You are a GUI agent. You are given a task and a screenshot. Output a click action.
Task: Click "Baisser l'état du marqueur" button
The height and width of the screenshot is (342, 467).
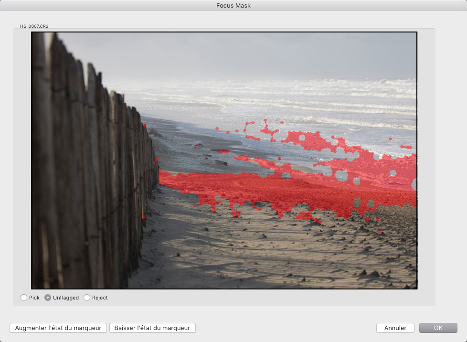[x=152, y=328]
